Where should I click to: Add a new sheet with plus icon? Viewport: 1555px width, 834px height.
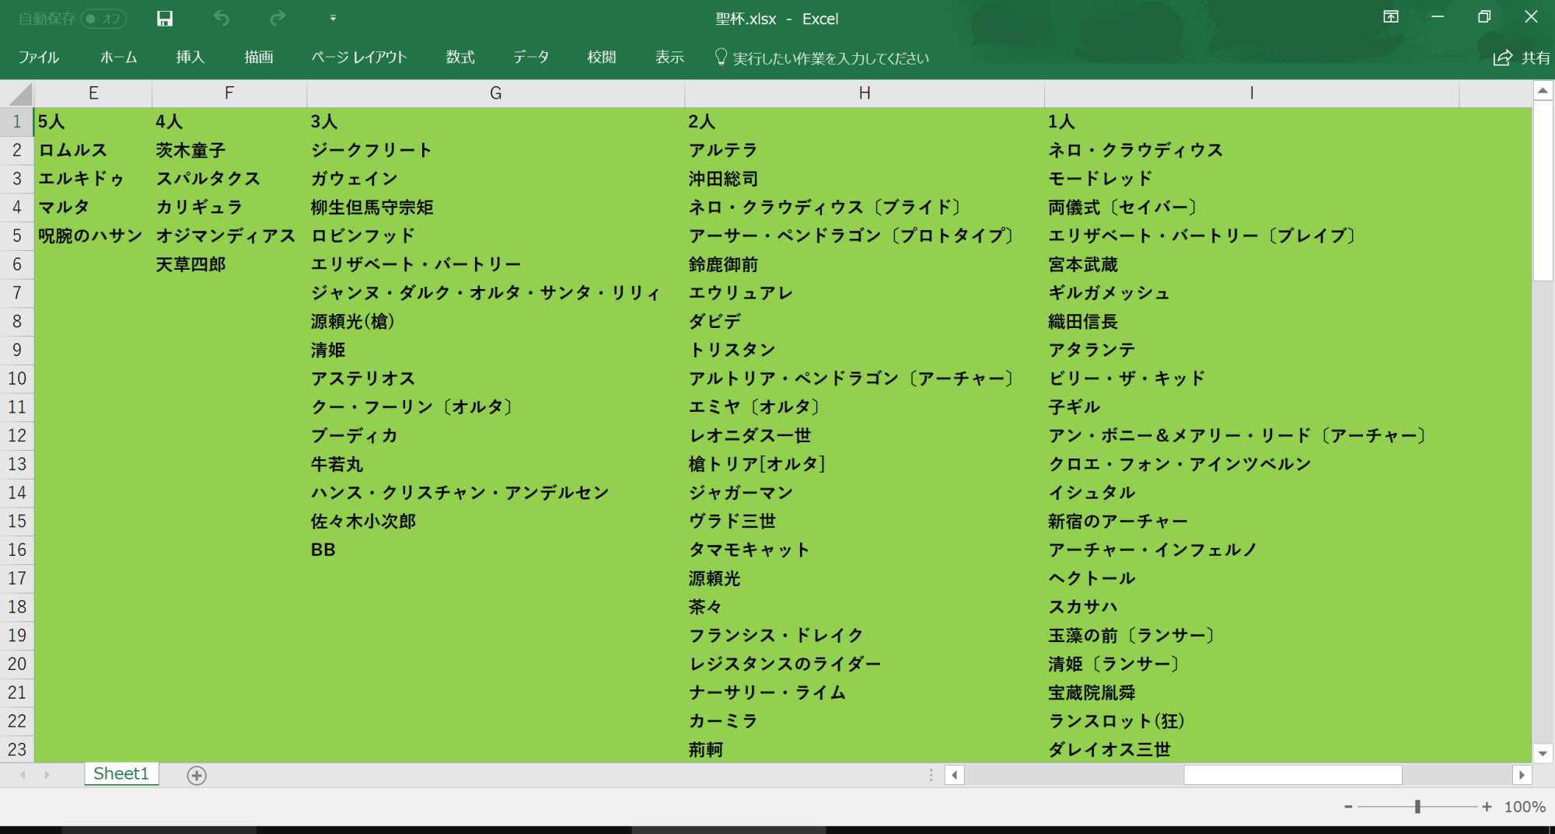197,775
